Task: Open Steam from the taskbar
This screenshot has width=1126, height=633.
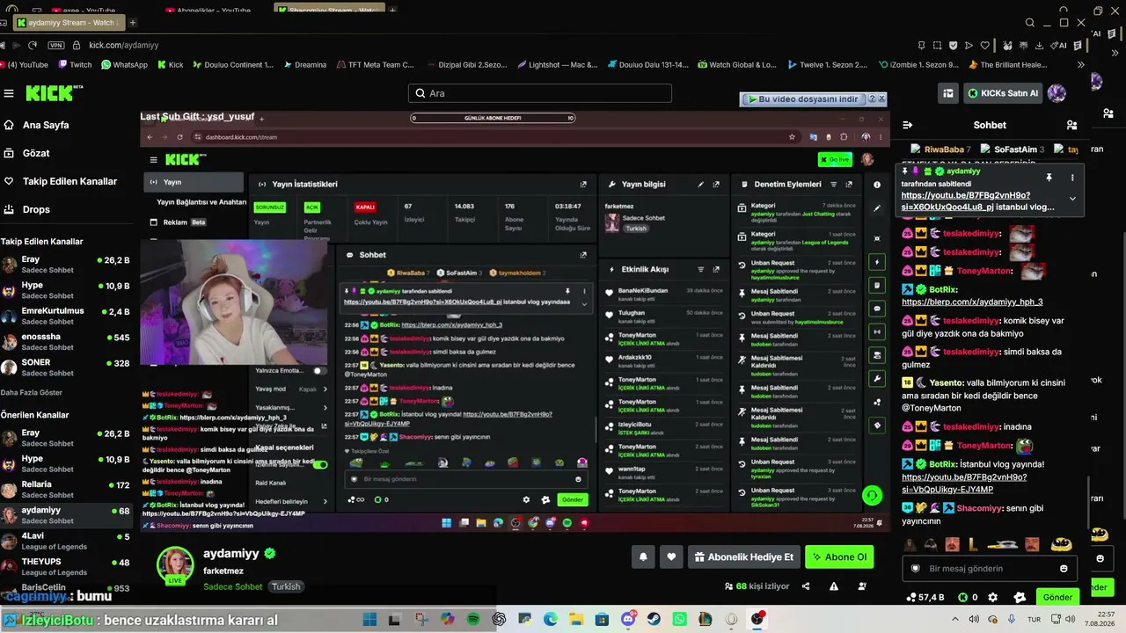Action: click(654, 620)
